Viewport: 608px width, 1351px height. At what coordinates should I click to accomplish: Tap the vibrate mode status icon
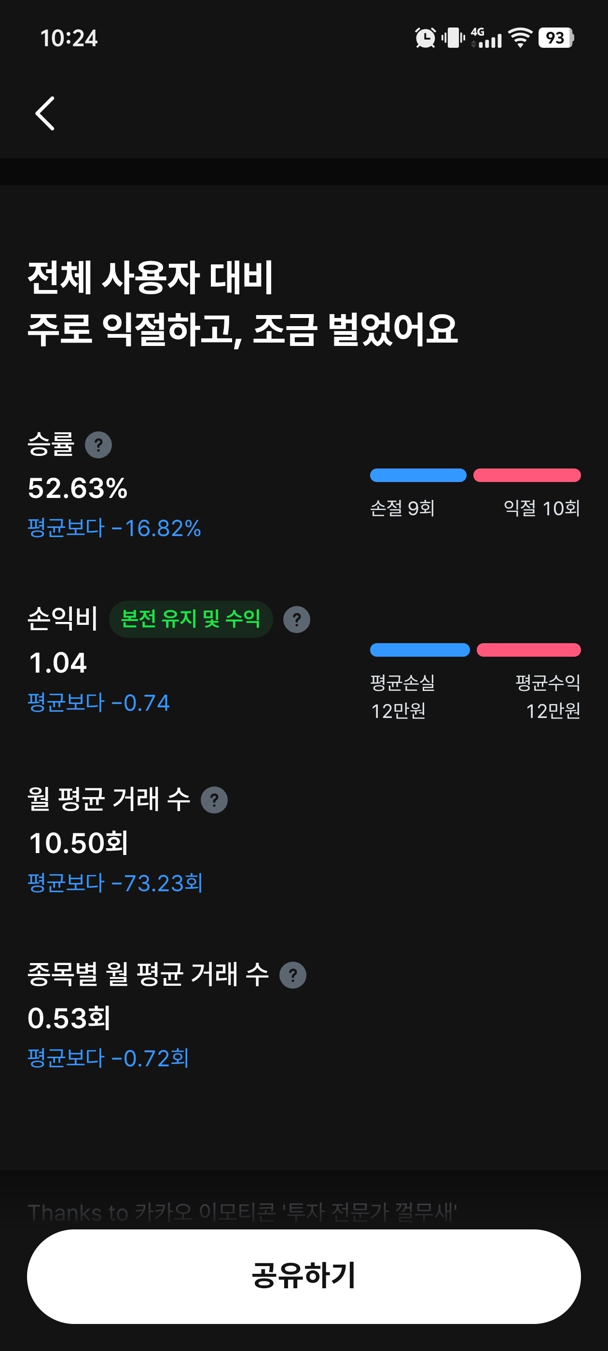pyautogui.click(x=453, y=38)
